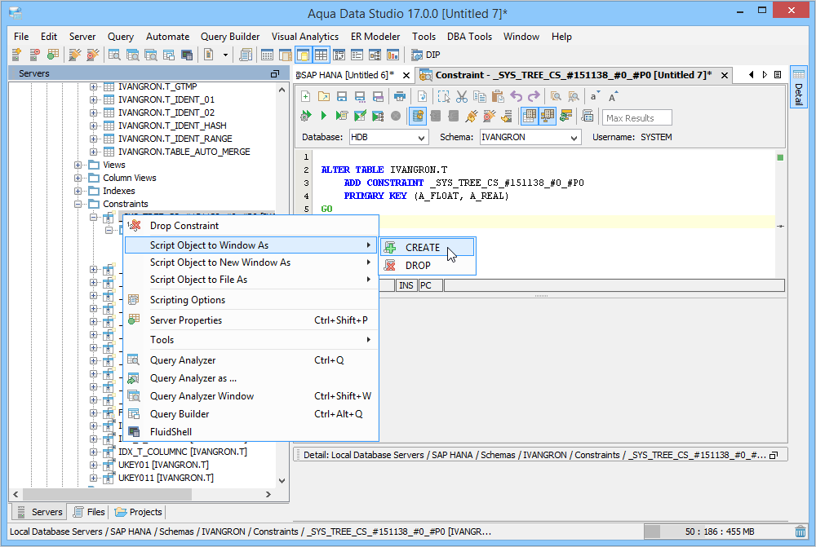Click the Paste clipboard icon
The image size is (816, 547).
pyautogui.click(x=498, y=97)
